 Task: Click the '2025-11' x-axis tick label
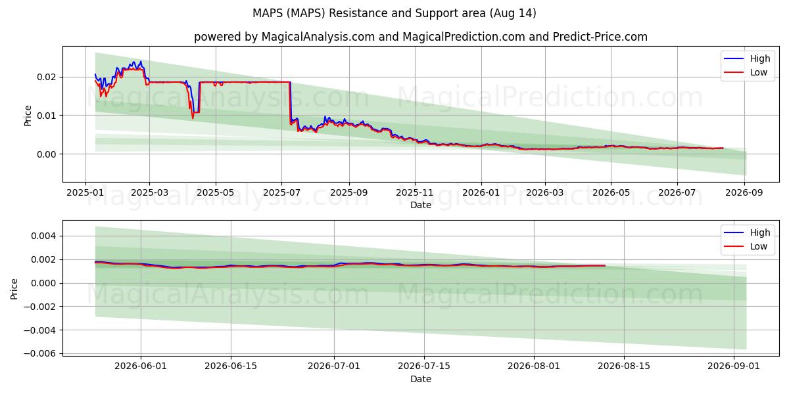[415, 193]
